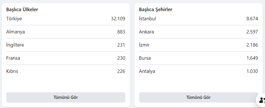Click the Başlıca Şehirler heading
Screen dimensions: 265x108
point(156,10)
